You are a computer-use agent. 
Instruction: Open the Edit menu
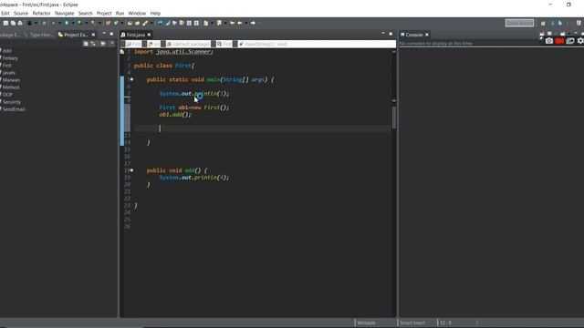[x=5, y=13]
